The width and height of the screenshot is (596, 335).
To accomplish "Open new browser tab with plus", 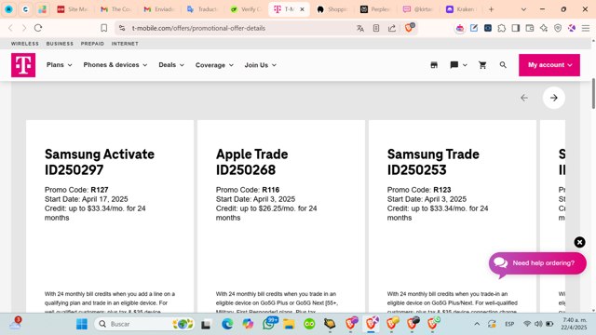I will pos(491,9).
